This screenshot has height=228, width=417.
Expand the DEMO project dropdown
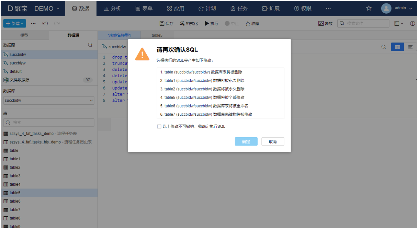point(47,9)
